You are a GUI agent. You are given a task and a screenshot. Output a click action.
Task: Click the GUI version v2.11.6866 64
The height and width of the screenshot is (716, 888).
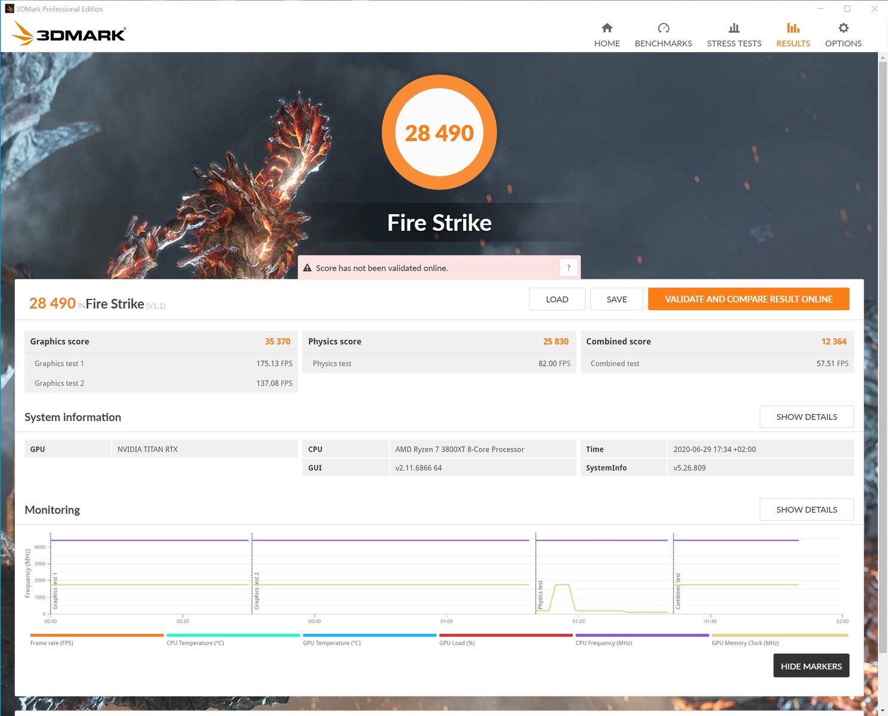[x=418, y=468]
